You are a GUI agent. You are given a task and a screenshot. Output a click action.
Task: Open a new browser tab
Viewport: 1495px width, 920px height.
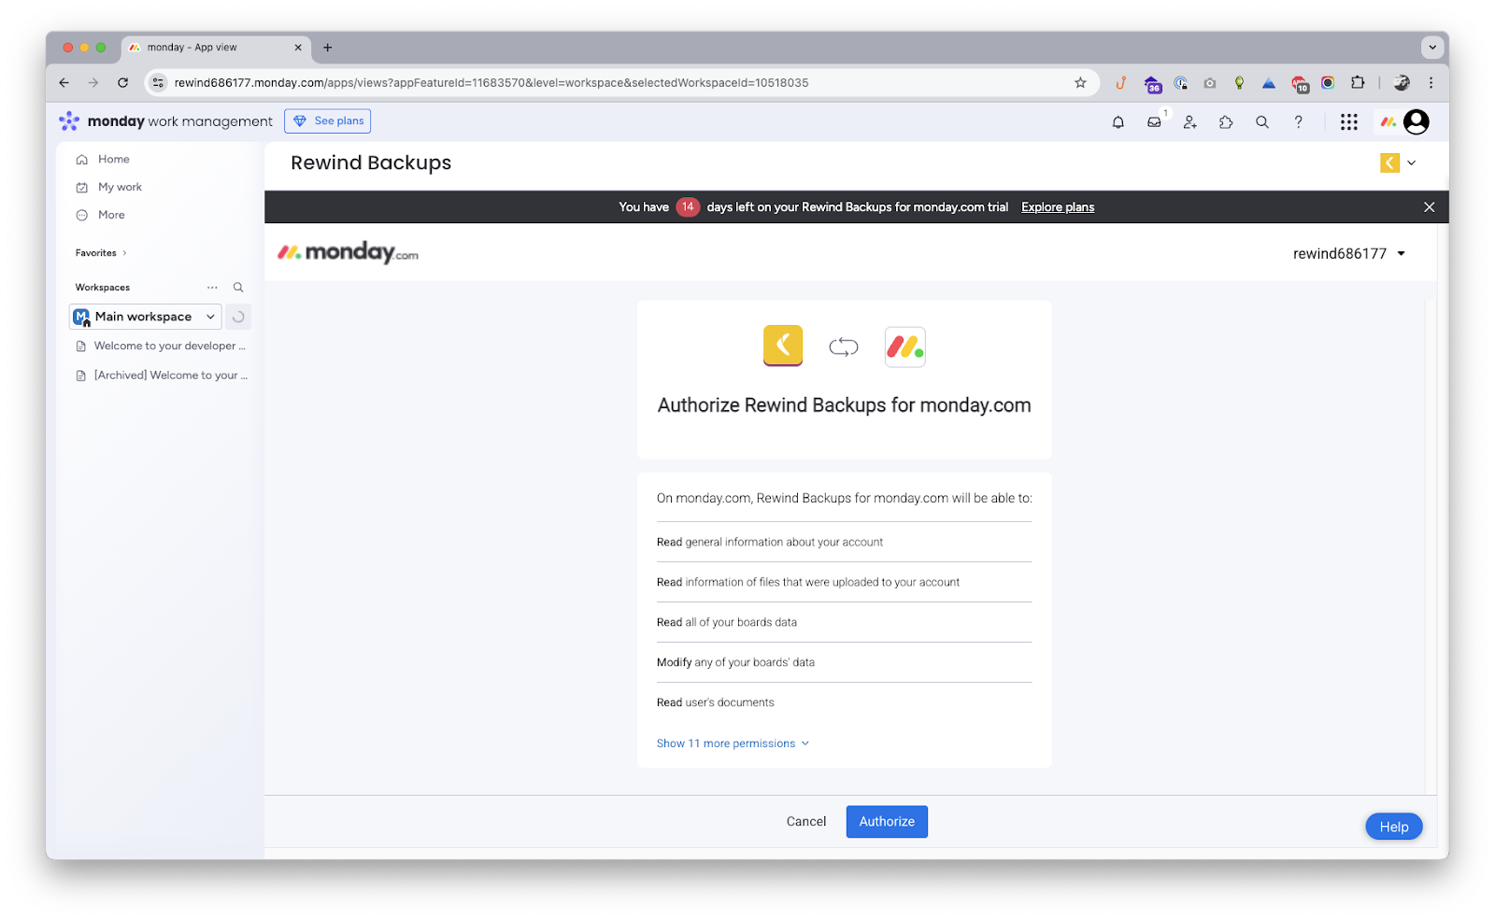pos(328,48)
